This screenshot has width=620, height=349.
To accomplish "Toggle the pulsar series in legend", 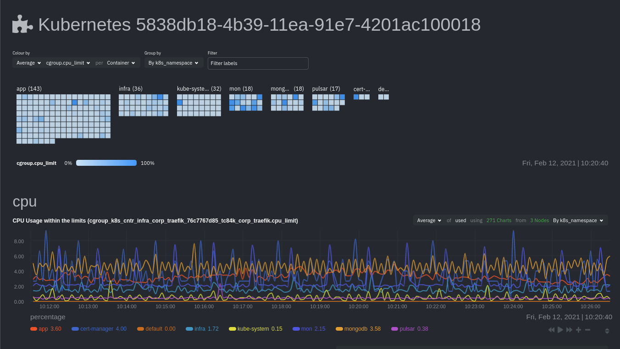I will [410, 329].
